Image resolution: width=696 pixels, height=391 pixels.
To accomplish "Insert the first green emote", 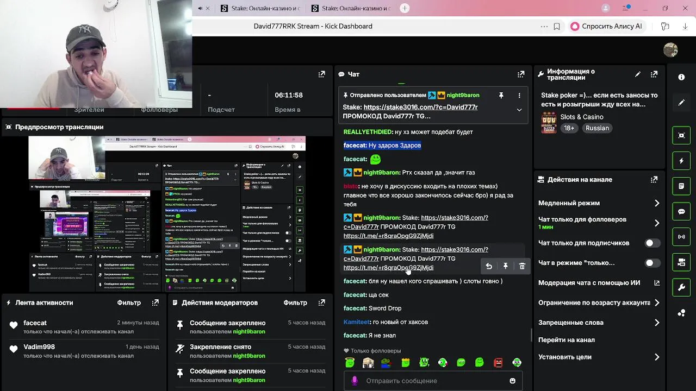I will pyautogui.click(x=350, y=362).
